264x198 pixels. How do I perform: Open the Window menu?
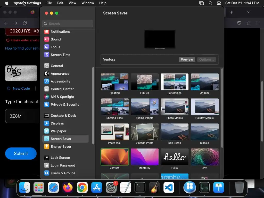(x=88, y=3)
